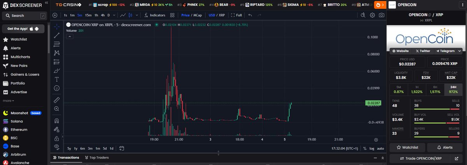Enter fullscreen with Full button
This screenshot has width=467, height=165.
pos(237,15)
